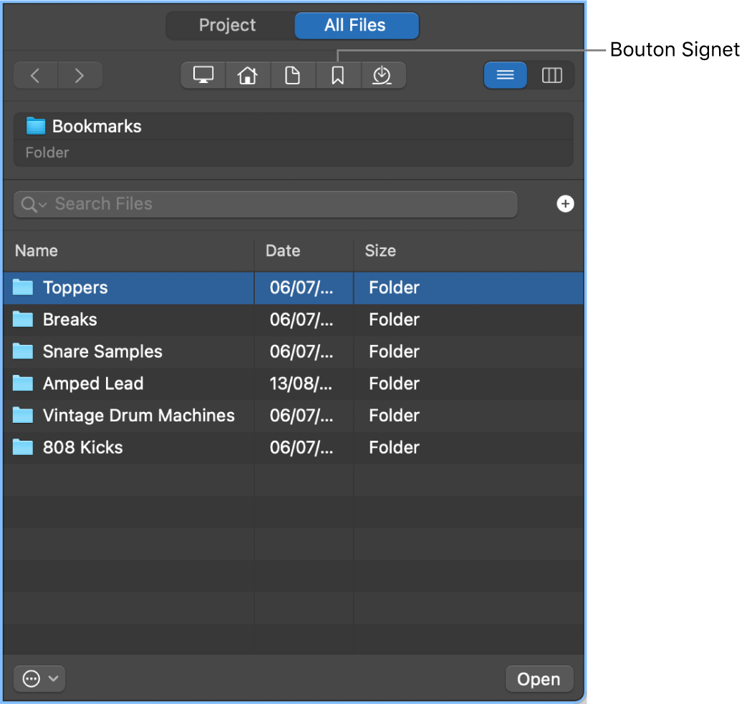Click the Computer location button
The width and height of the screenshot is (747, 704).
point(203,75)
